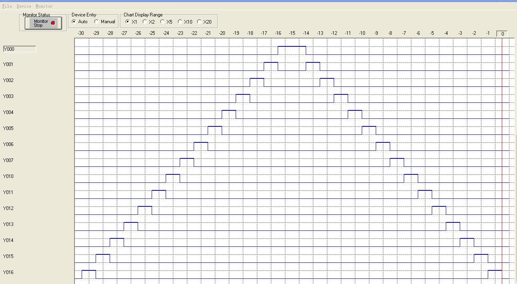Select Manual device entry mode
This screenshot has height=284, width=517.
pyautogui.click(x=96, y=22)
